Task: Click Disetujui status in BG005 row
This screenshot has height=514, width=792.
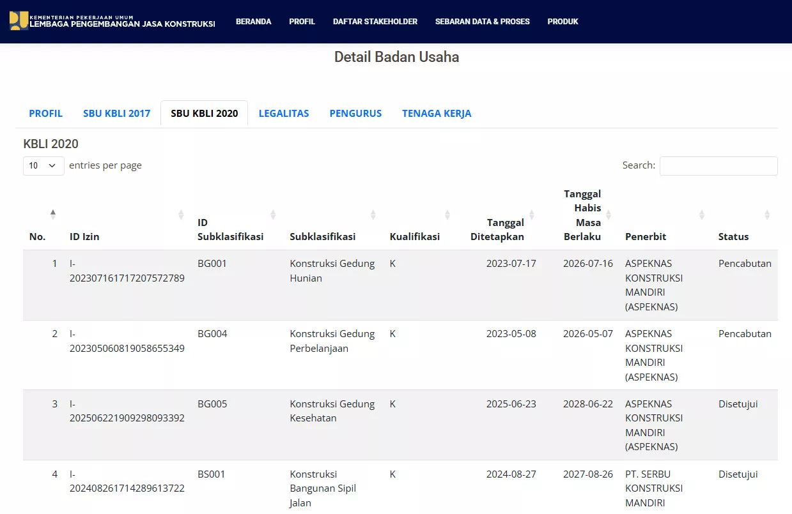Action: coord(738,404)
